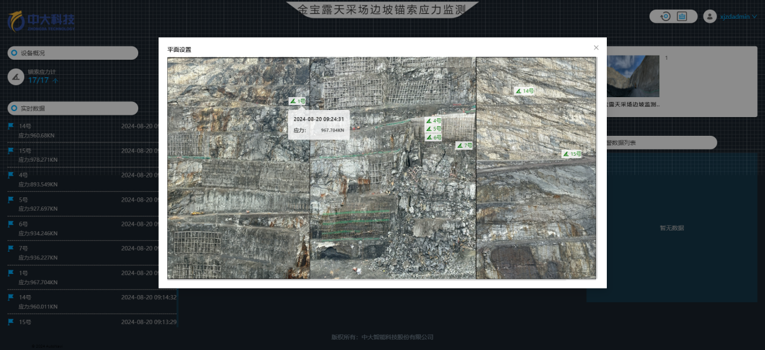Open the 6号 sensor marker

point(434,138)
